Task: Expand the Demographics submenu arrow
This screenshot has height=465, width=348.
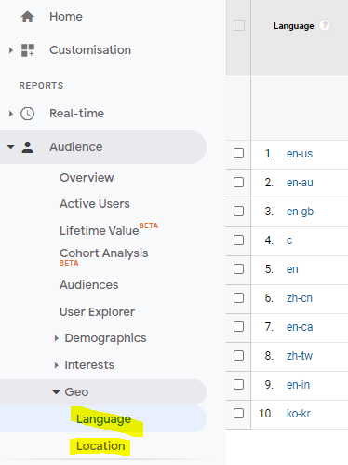Action: click(x=56, y=338)
